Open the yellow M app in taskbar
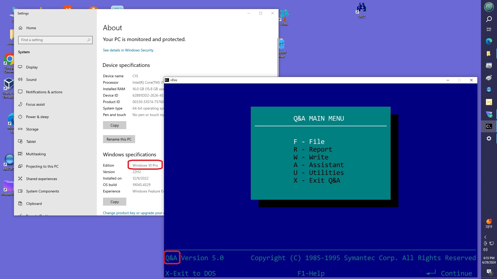Viewport: 497px width, 279px height. (x=489, y=102)
